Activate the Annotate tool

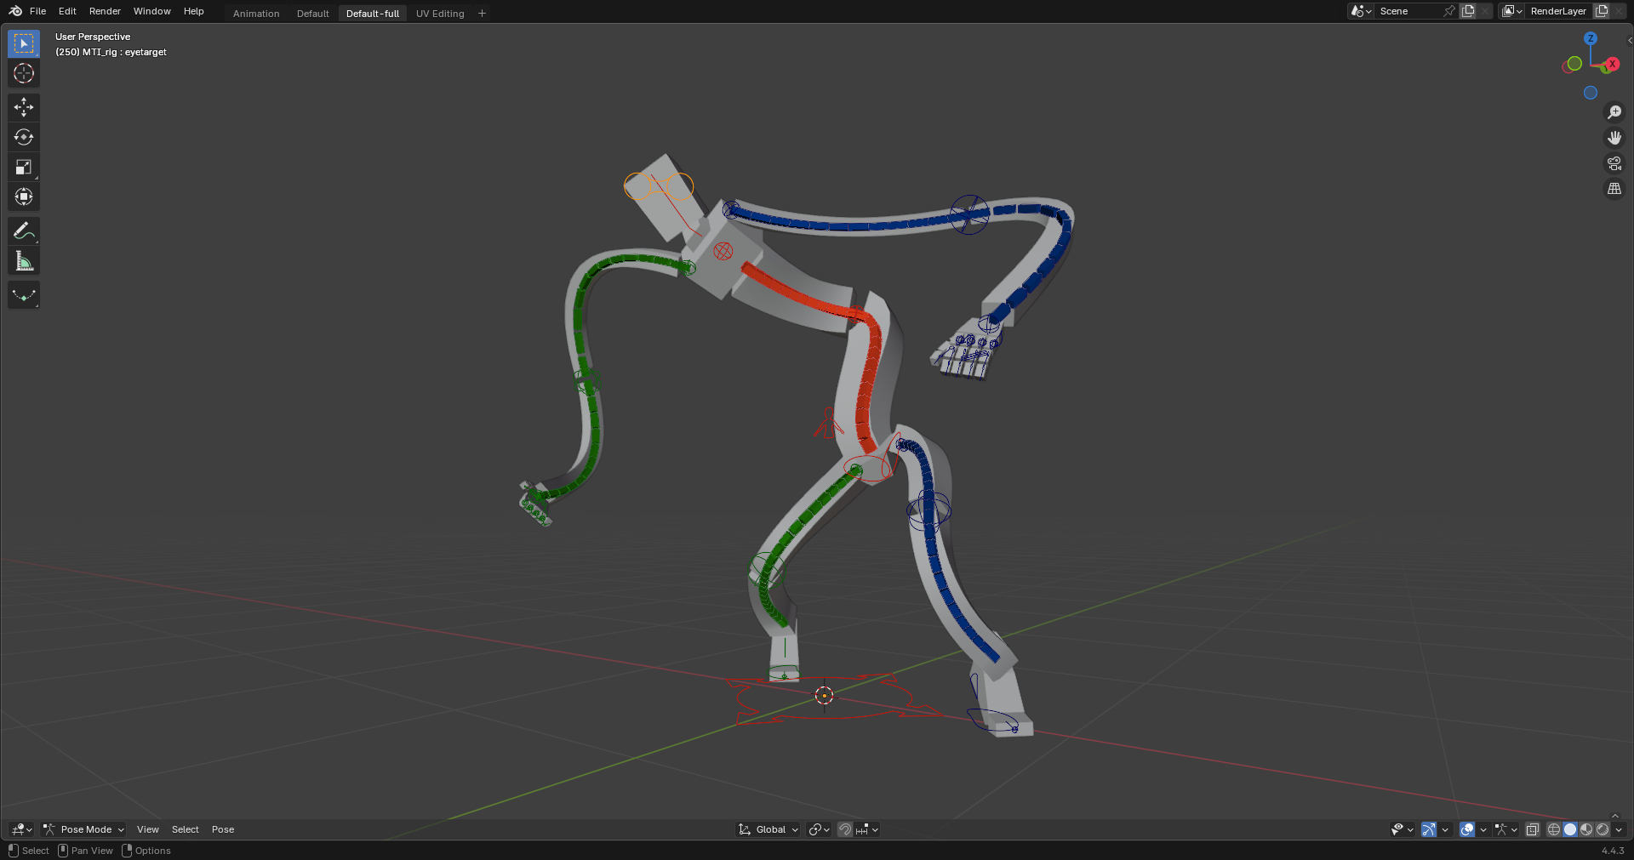coord(23,231)
